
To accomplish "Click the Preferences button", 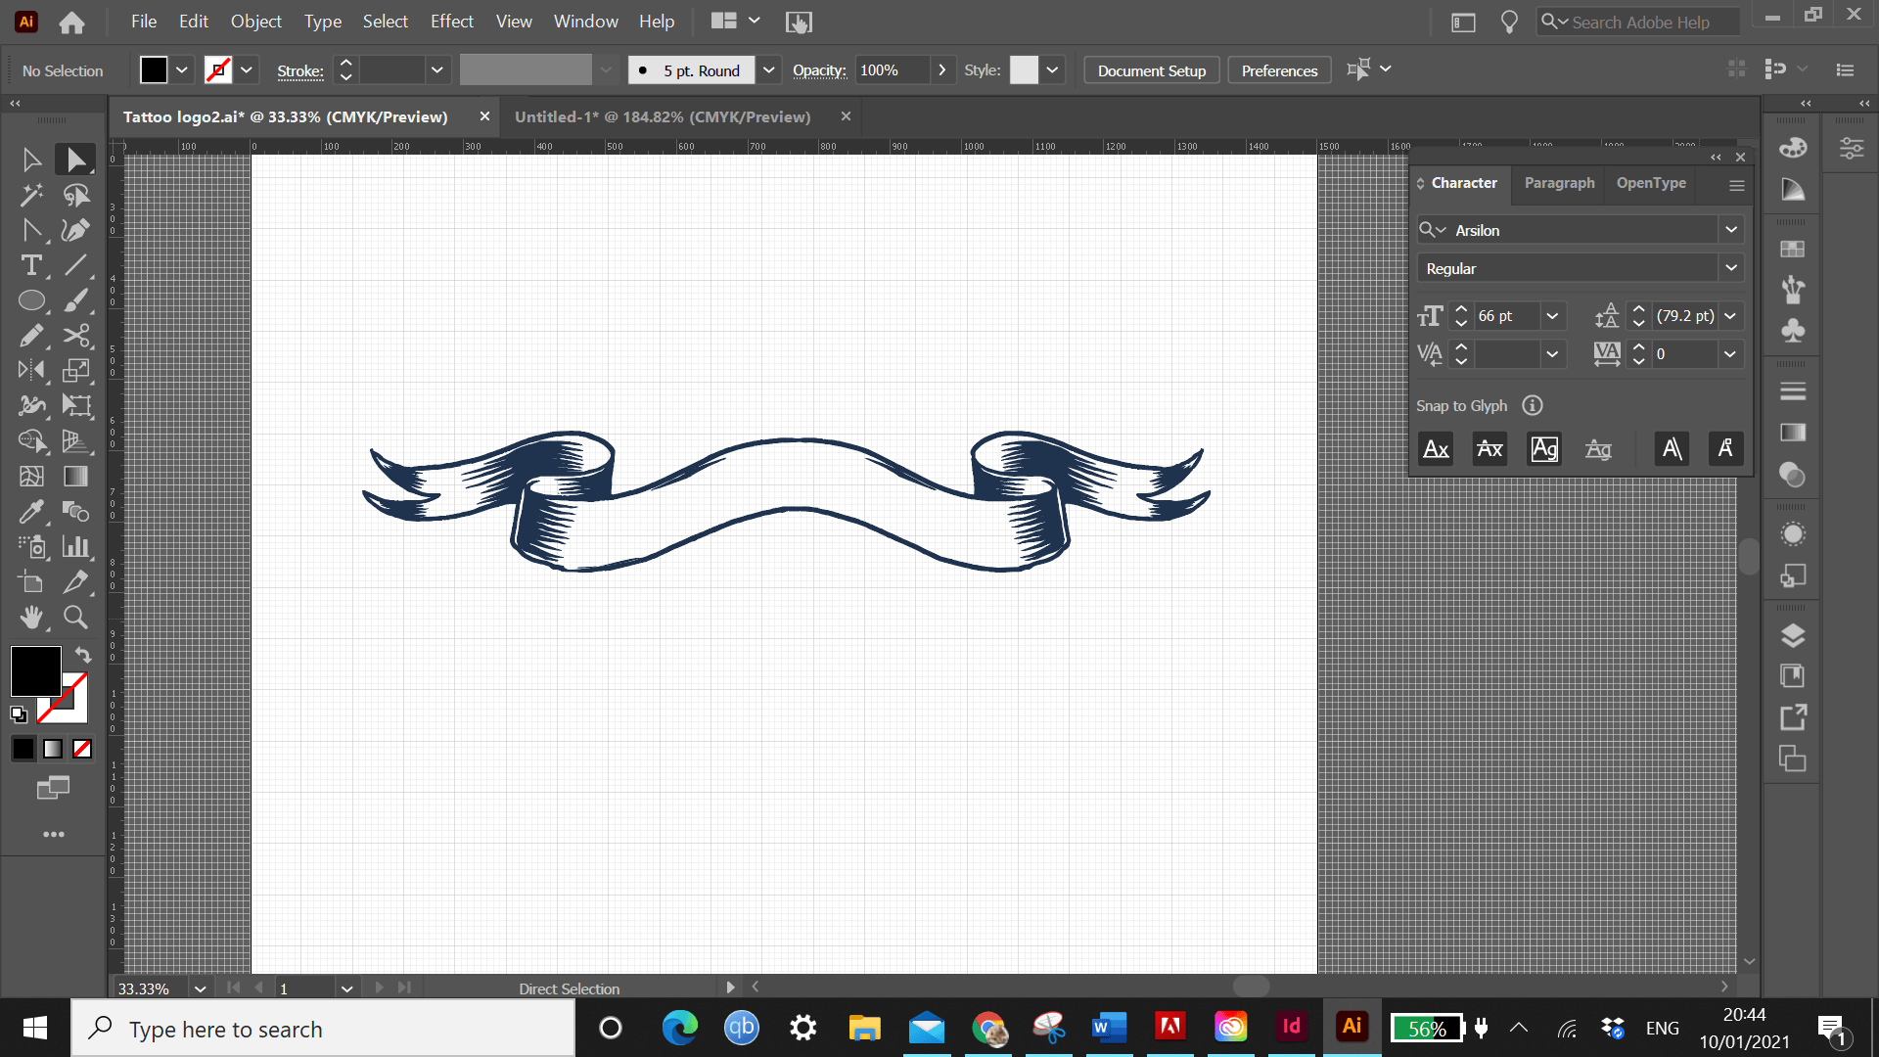I will tap(1279, 70).
